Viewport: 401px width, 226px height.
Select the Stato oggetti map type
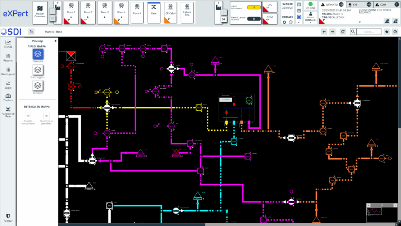[38, 70]
